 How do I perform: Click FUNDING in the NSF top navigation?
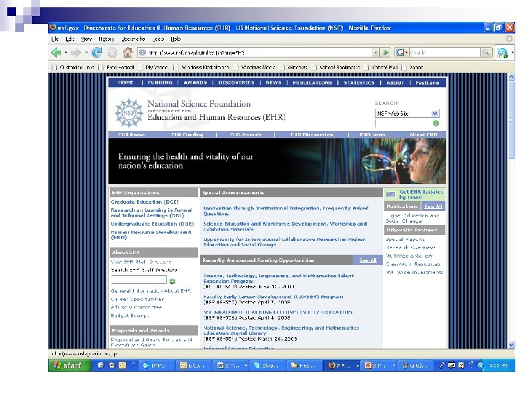(x=160, y=82)
